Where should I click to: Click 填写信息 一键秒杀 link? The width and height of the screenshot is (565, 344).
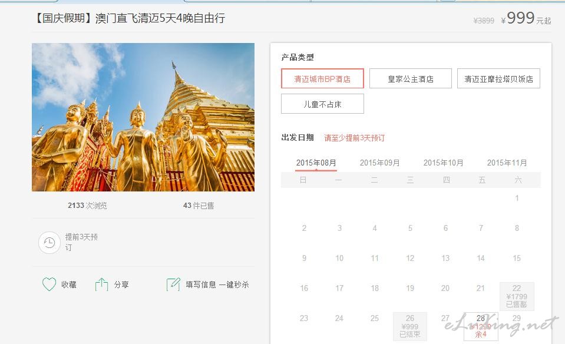pyautogui.click(x=217, y=285)
